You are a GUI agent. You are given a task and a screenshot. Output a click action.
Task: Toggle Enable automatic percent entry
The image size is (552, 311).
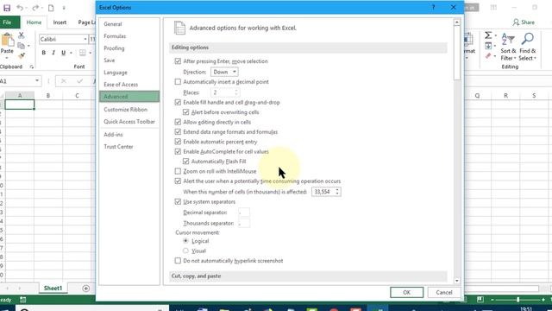[178, 142]
